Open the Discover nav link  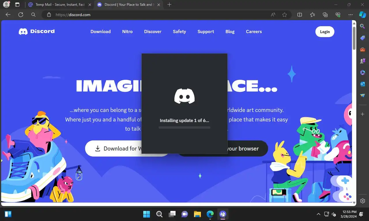pyautogui.click(x=153, y=32)
